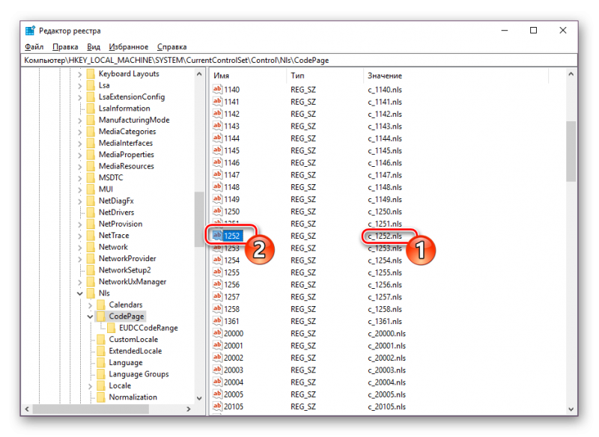Expand the Calendars subkey
The width and height of the screenshot is (599, 437).
[90, 305]
